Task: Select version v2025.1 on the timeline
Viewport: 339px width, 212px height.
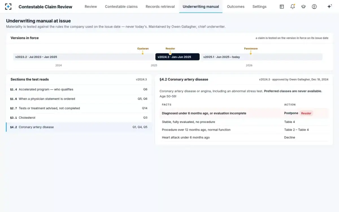Action: click(x=262, y=57)
